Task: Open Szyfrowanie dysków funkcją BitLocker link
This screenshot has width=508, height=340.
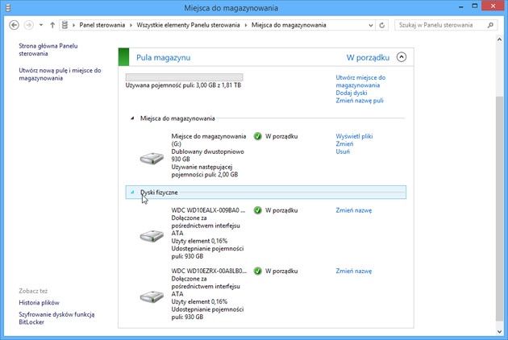Action: pyautogui.click(x=56, y=318)
